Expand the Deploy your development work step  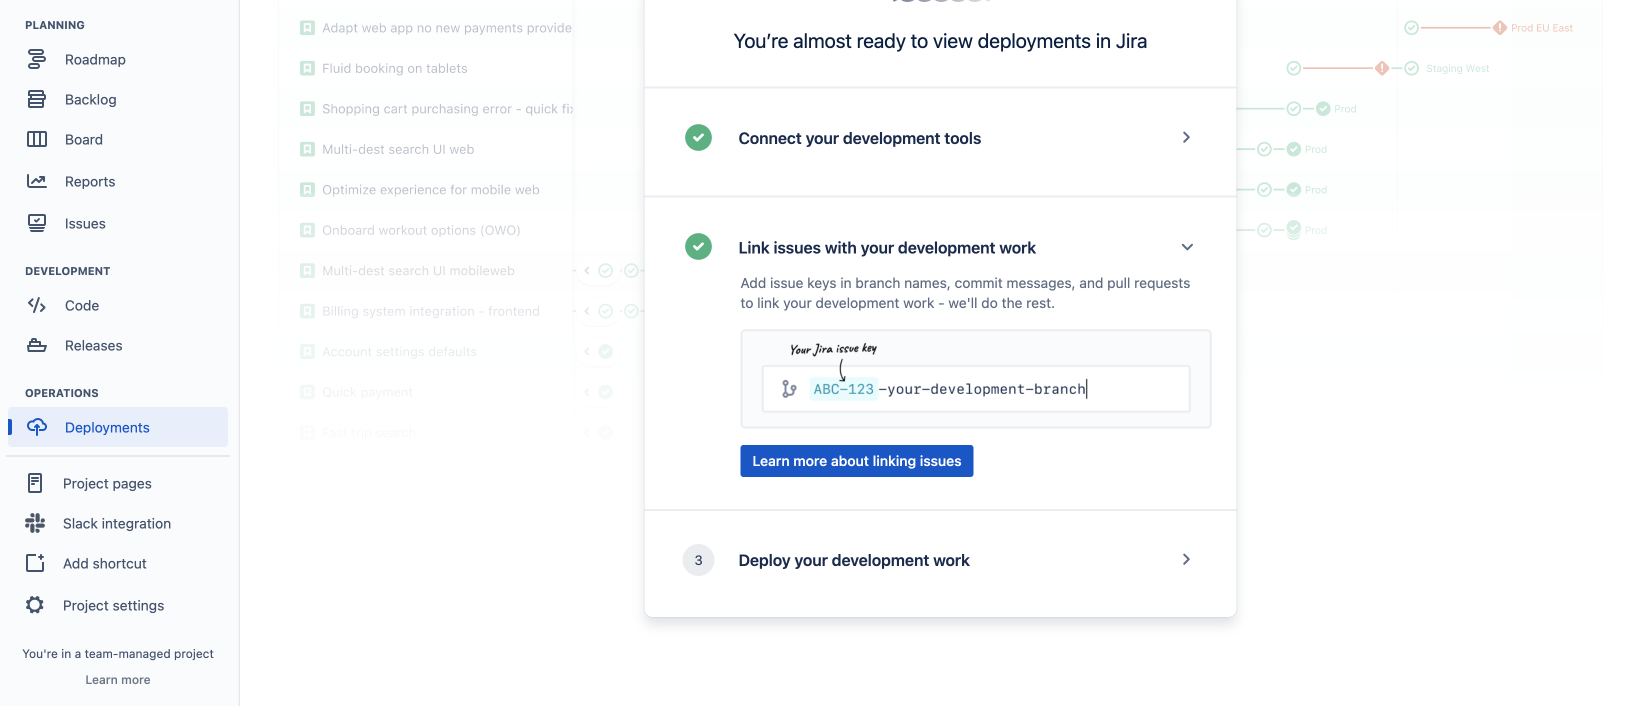point(1186,559)
